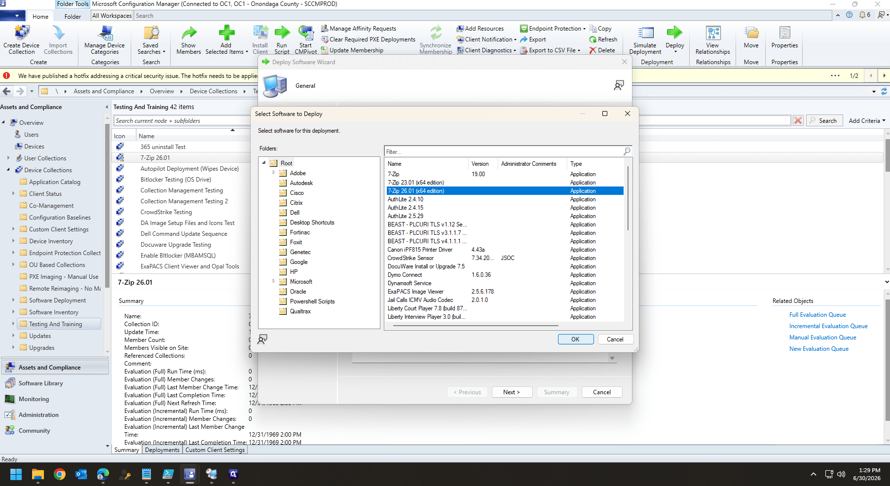Click Manage Affinity Requests ribbon item
Image resolution: width=890 pixels, height=486 pixels.
359,29
